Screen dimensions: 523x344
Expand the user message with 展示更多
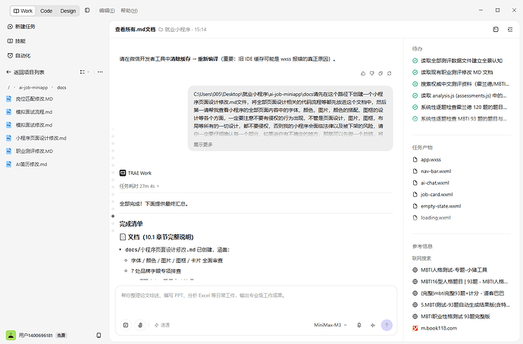pyautogui.click(x=203, y=145)
